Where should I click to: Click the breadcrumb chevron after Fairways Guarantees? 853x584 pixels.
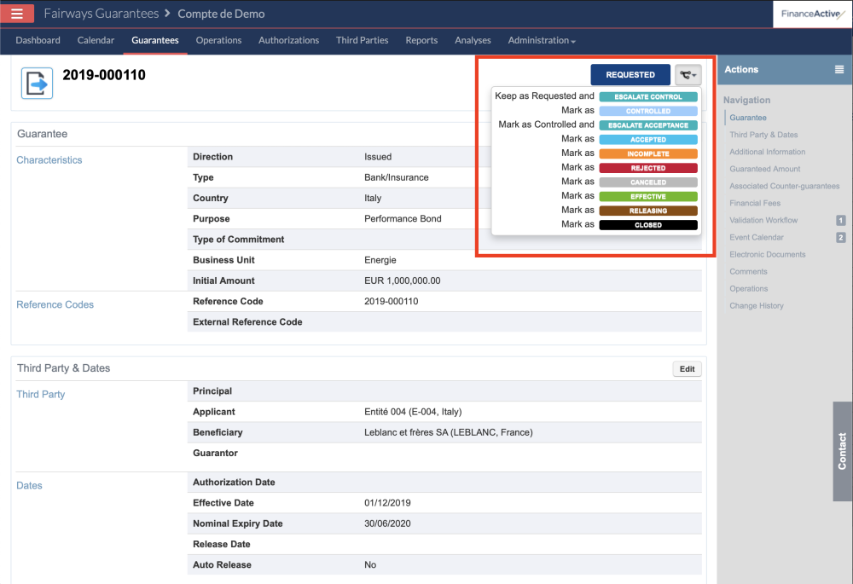coord(167,13)
